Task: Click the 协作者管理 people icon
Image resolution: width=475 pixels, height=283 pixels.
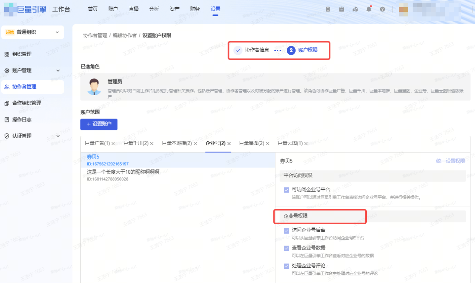Action: pos(7,87)
